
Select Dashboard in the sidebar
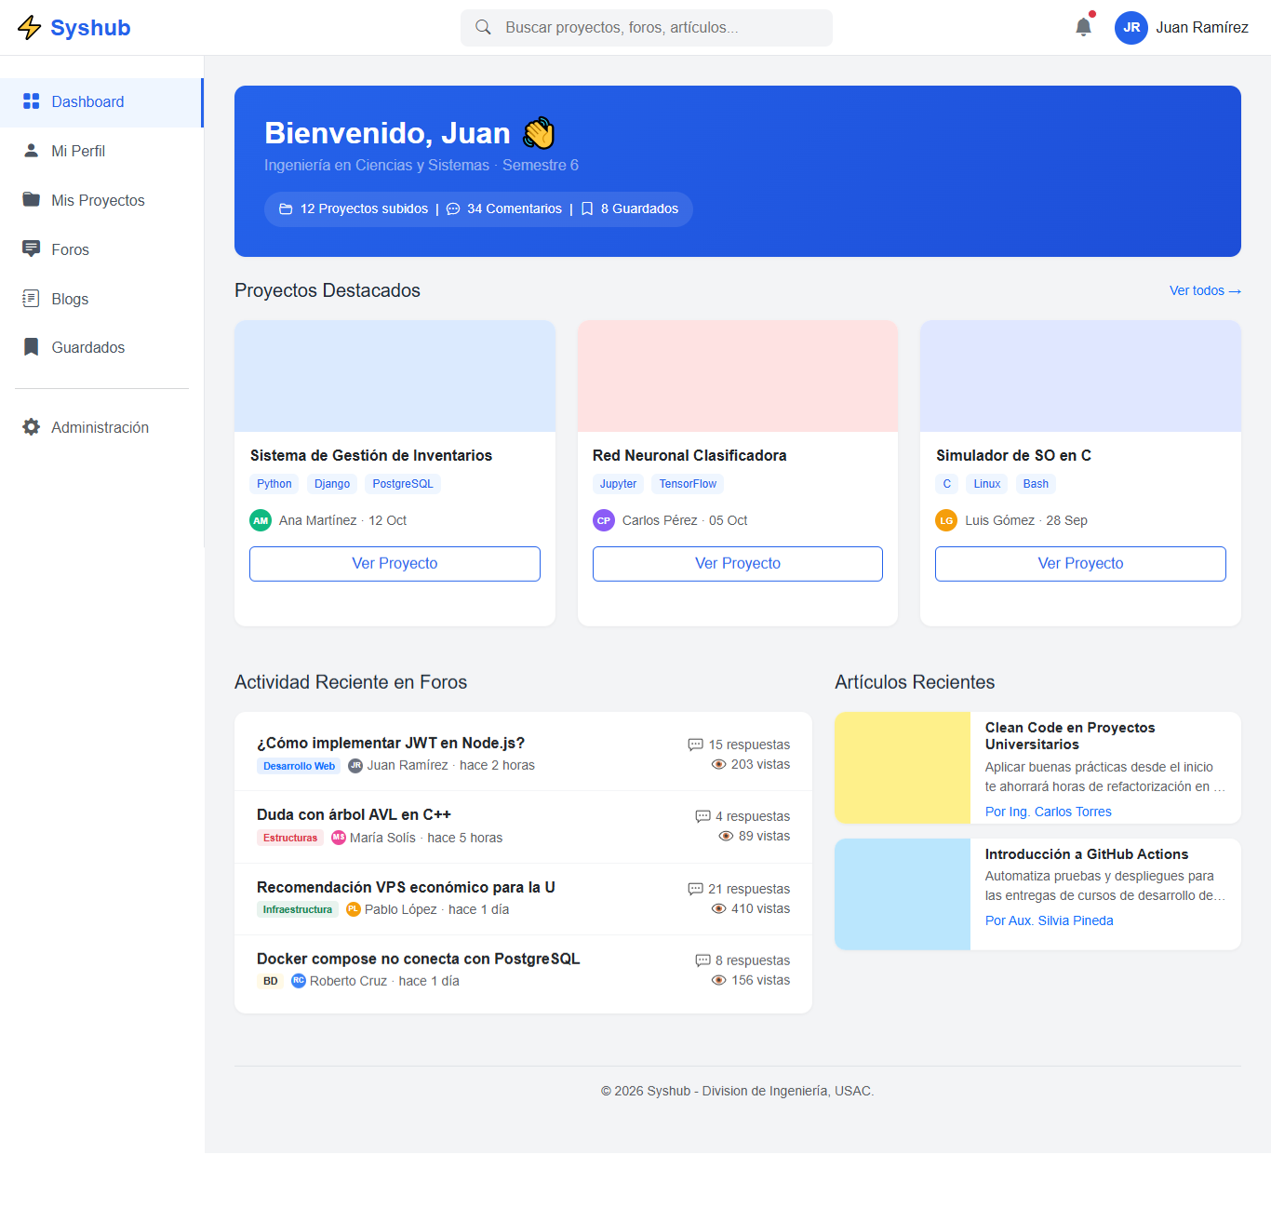click(87, 102)
